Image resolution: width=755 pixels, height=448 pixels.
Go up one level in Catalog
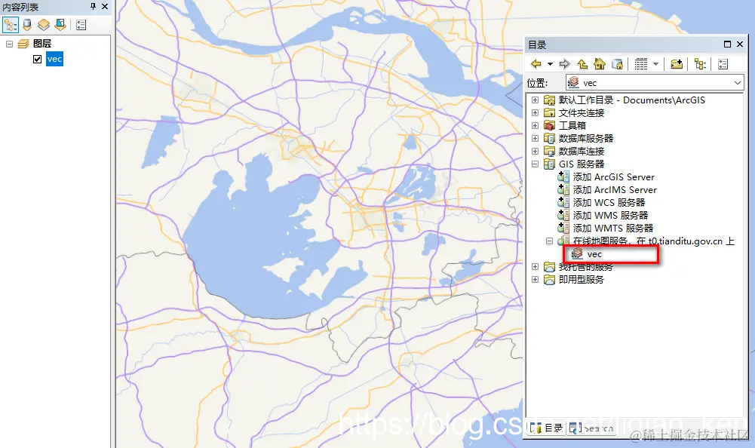582,63
